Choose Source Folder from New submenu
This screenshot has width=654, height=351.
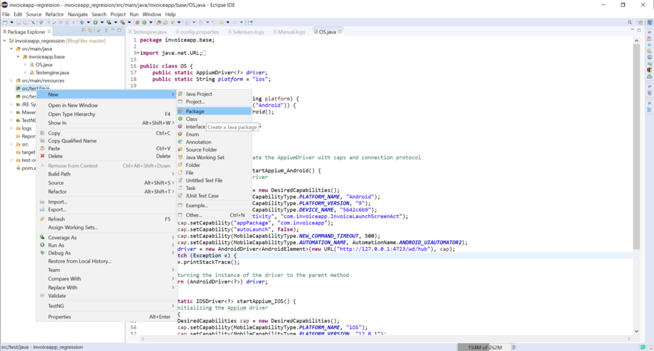(x=214, y=150)
